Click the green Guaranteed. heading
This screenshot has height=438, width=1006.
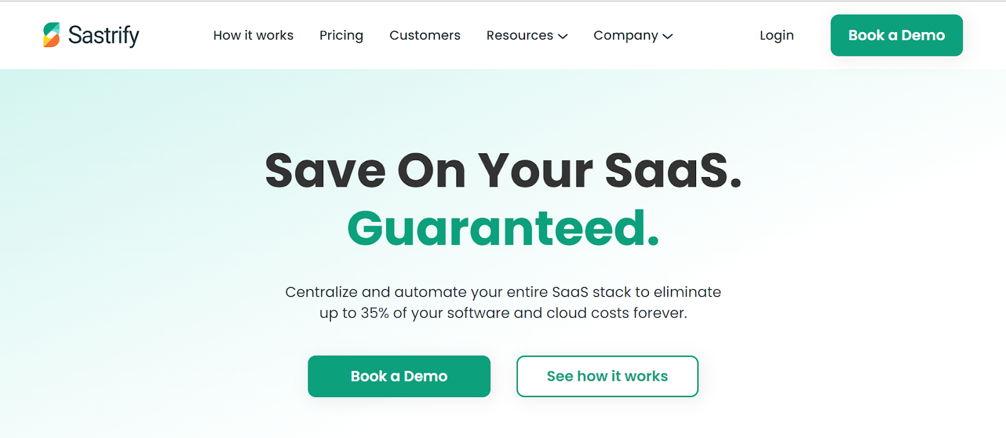point(504,228)
